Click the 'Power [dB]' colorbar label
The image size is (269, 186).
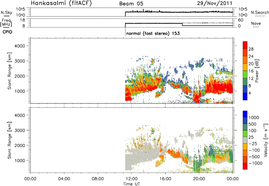[x=257, y=71]
